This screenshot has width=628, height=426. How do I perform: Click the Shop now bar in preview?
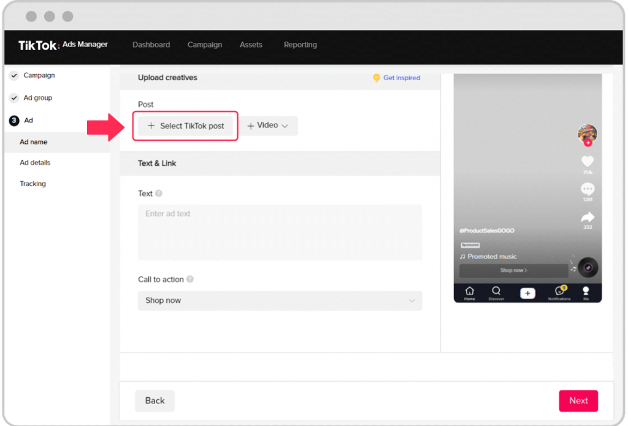pyautogui.click(x=513, y=271)
